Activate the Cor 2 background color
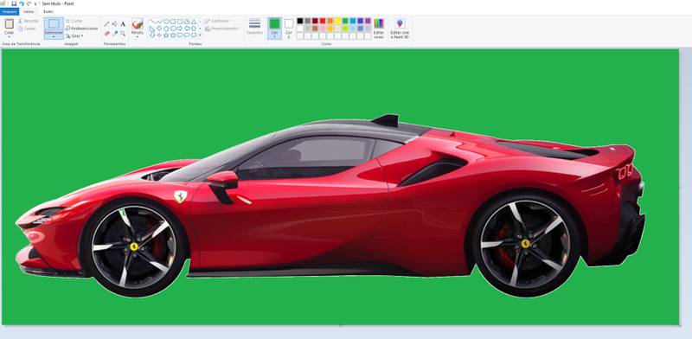This screenshot has width=692, height=339. 289,29
